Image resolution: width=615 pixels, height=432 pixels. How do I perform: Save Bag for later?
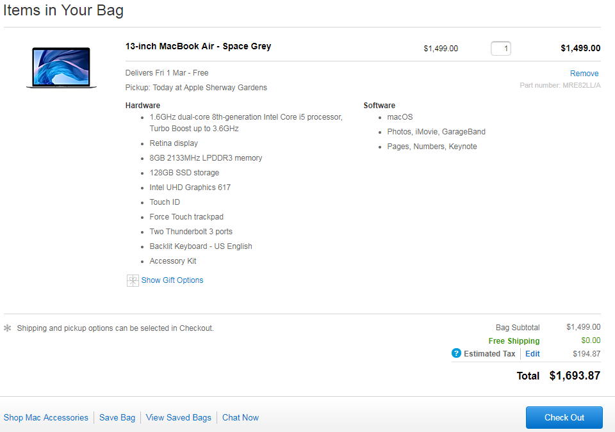(117, 417)
